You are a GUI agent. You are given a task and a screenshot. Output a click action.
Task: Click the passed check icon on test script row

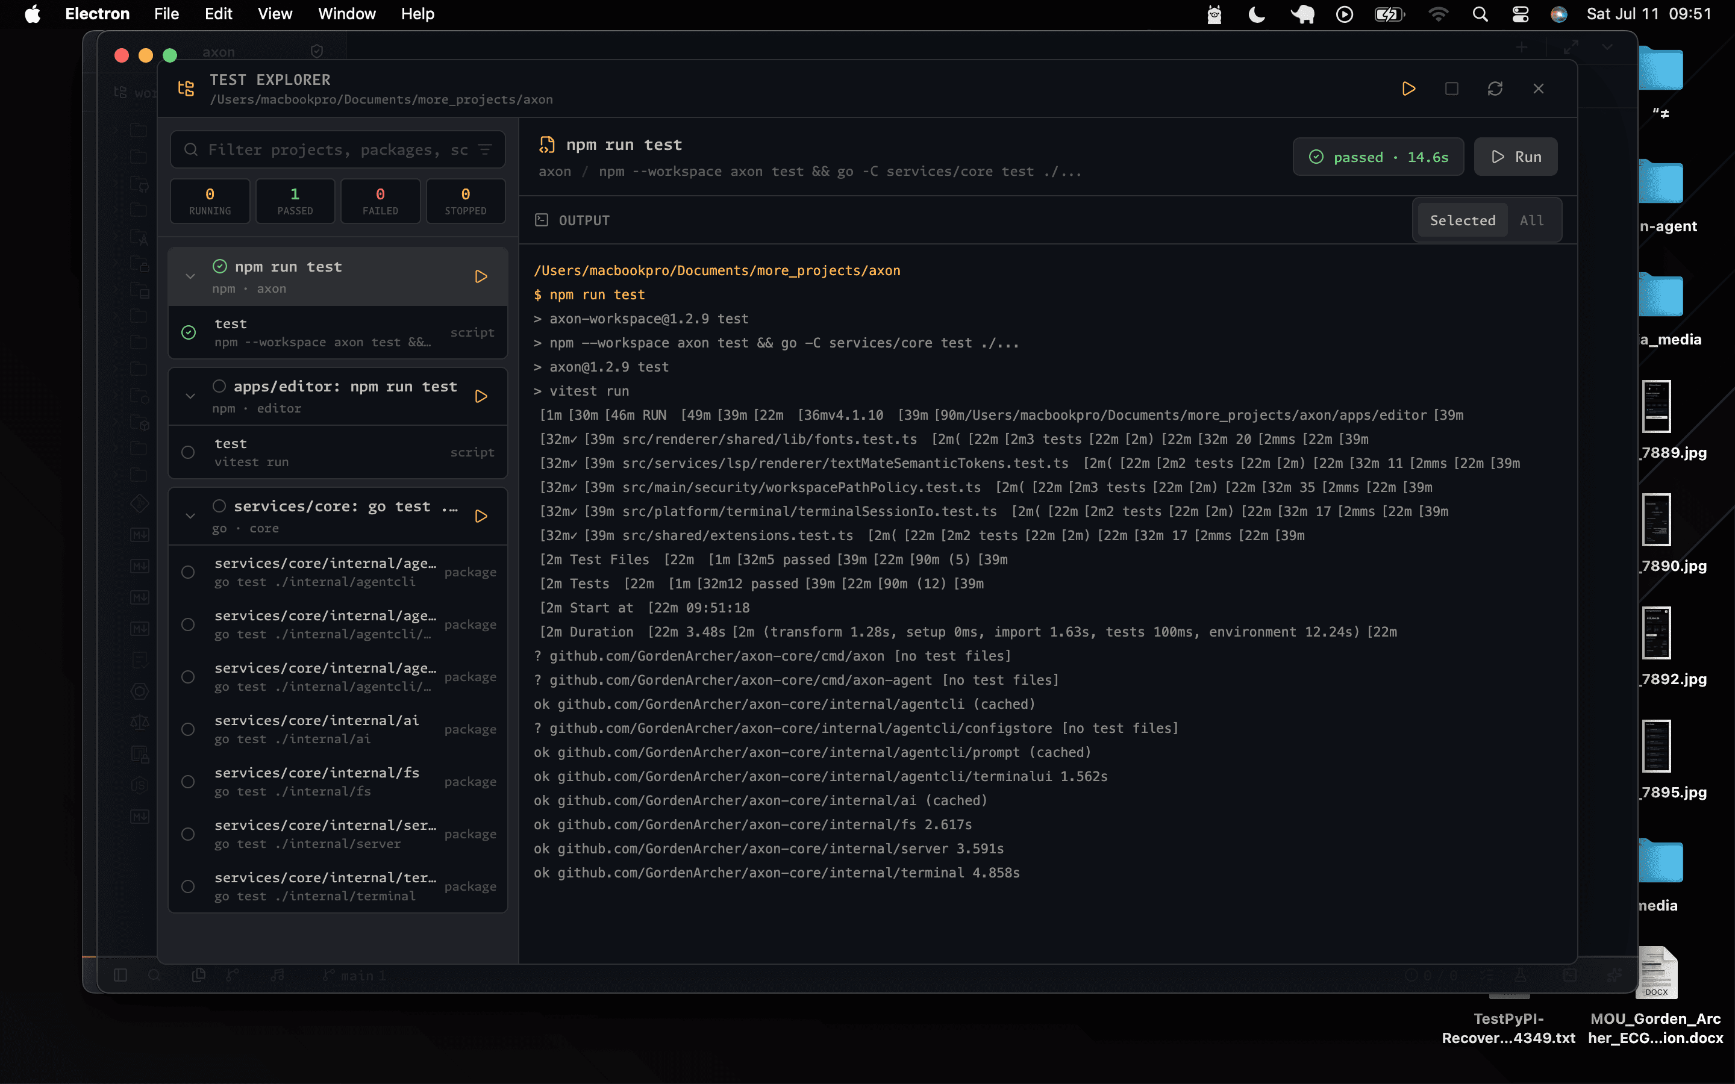[x=189, y=332]
